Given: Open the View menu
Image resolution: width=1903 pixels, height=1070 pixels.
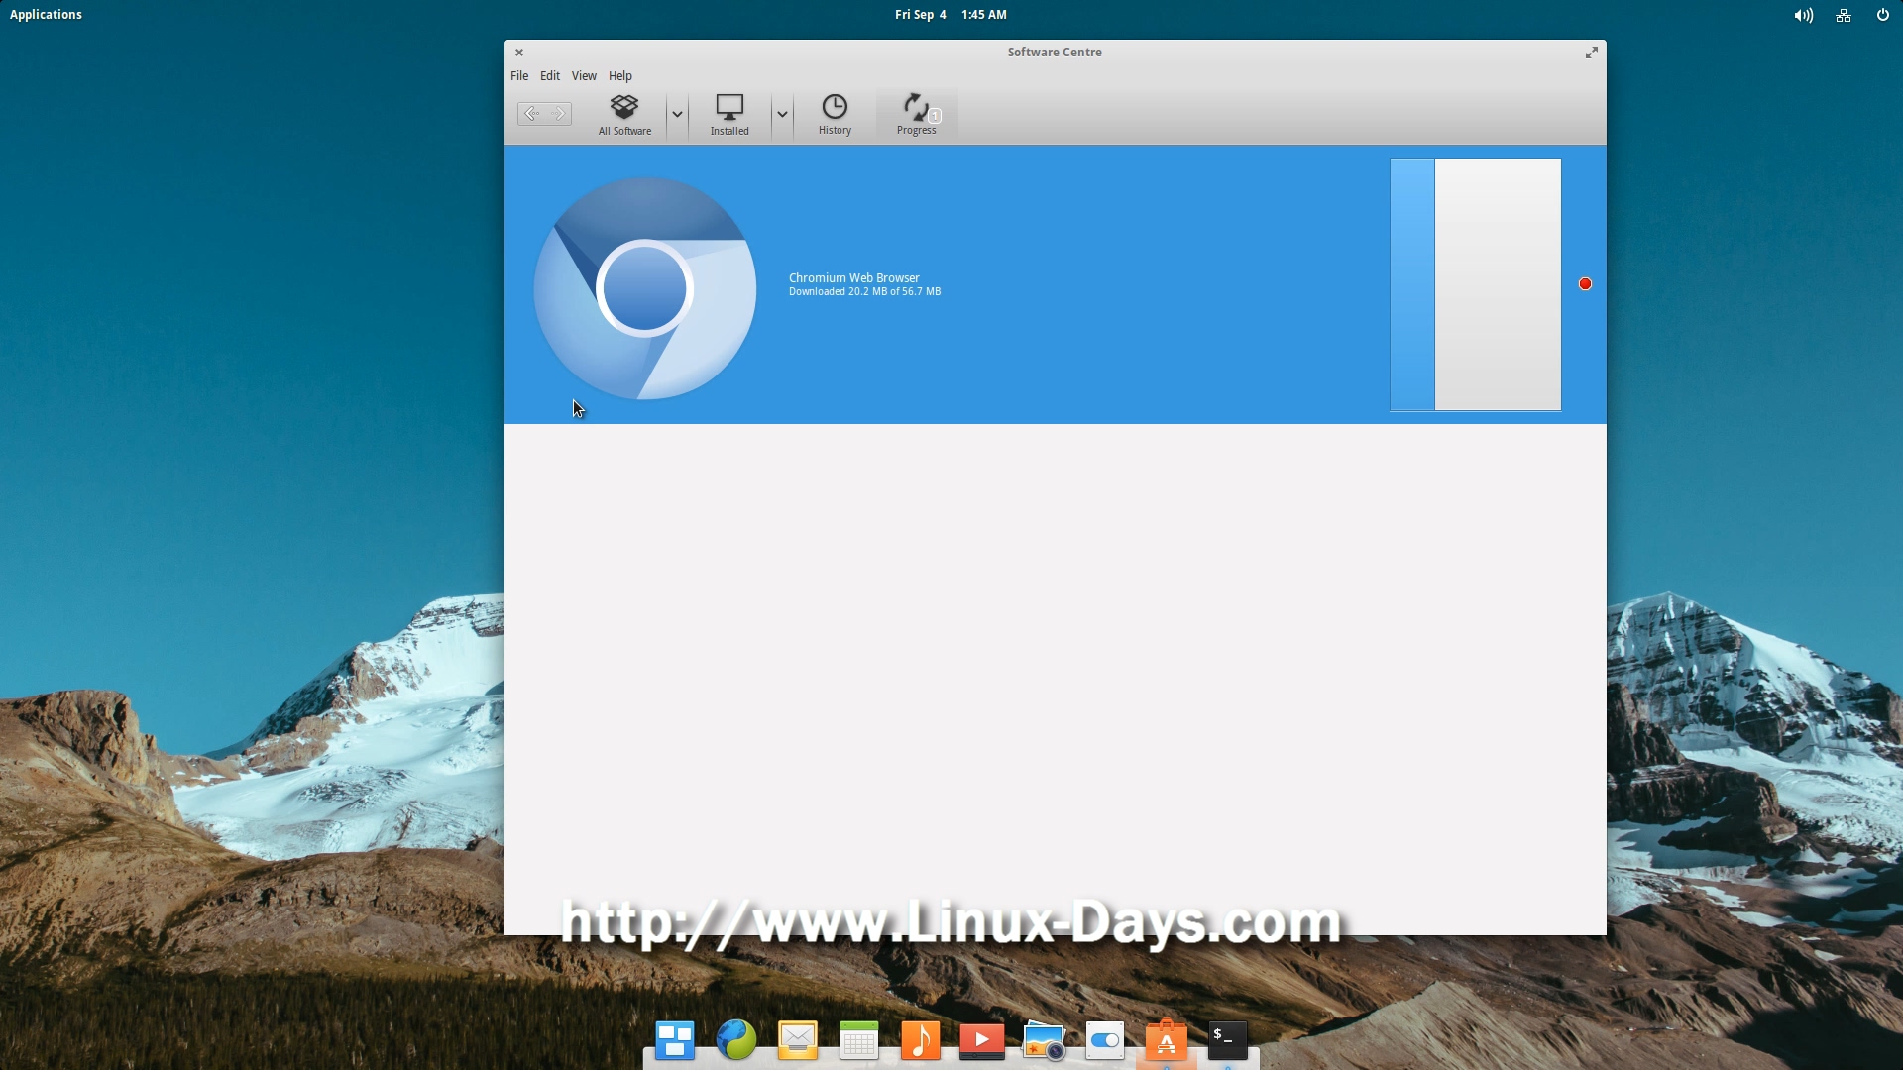Looking at the screenshot, I should click(x=584, y=76).
